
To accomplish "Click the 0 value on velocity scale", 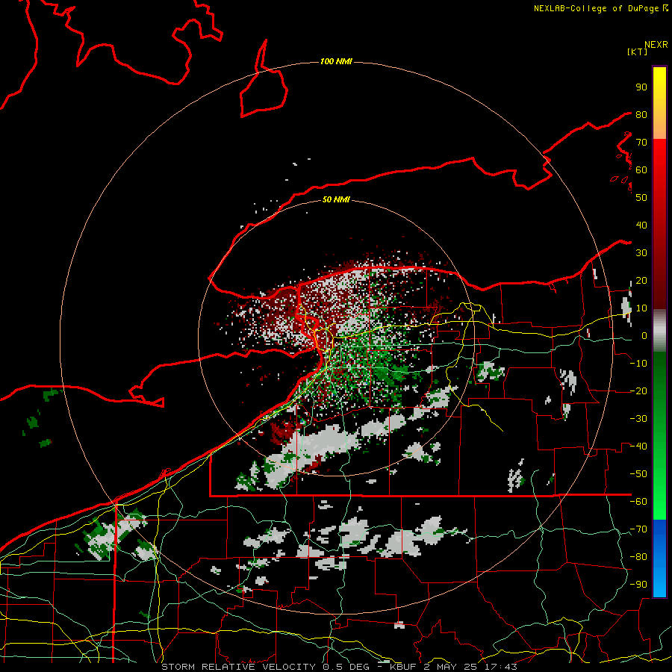I will (x=644, y=335).
